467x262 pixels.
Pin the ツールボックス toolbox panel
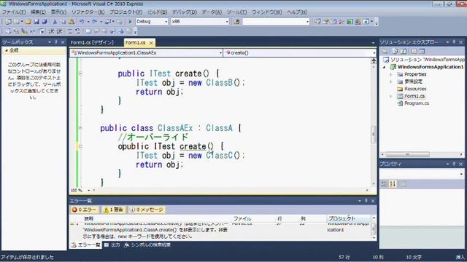point(56,42)
